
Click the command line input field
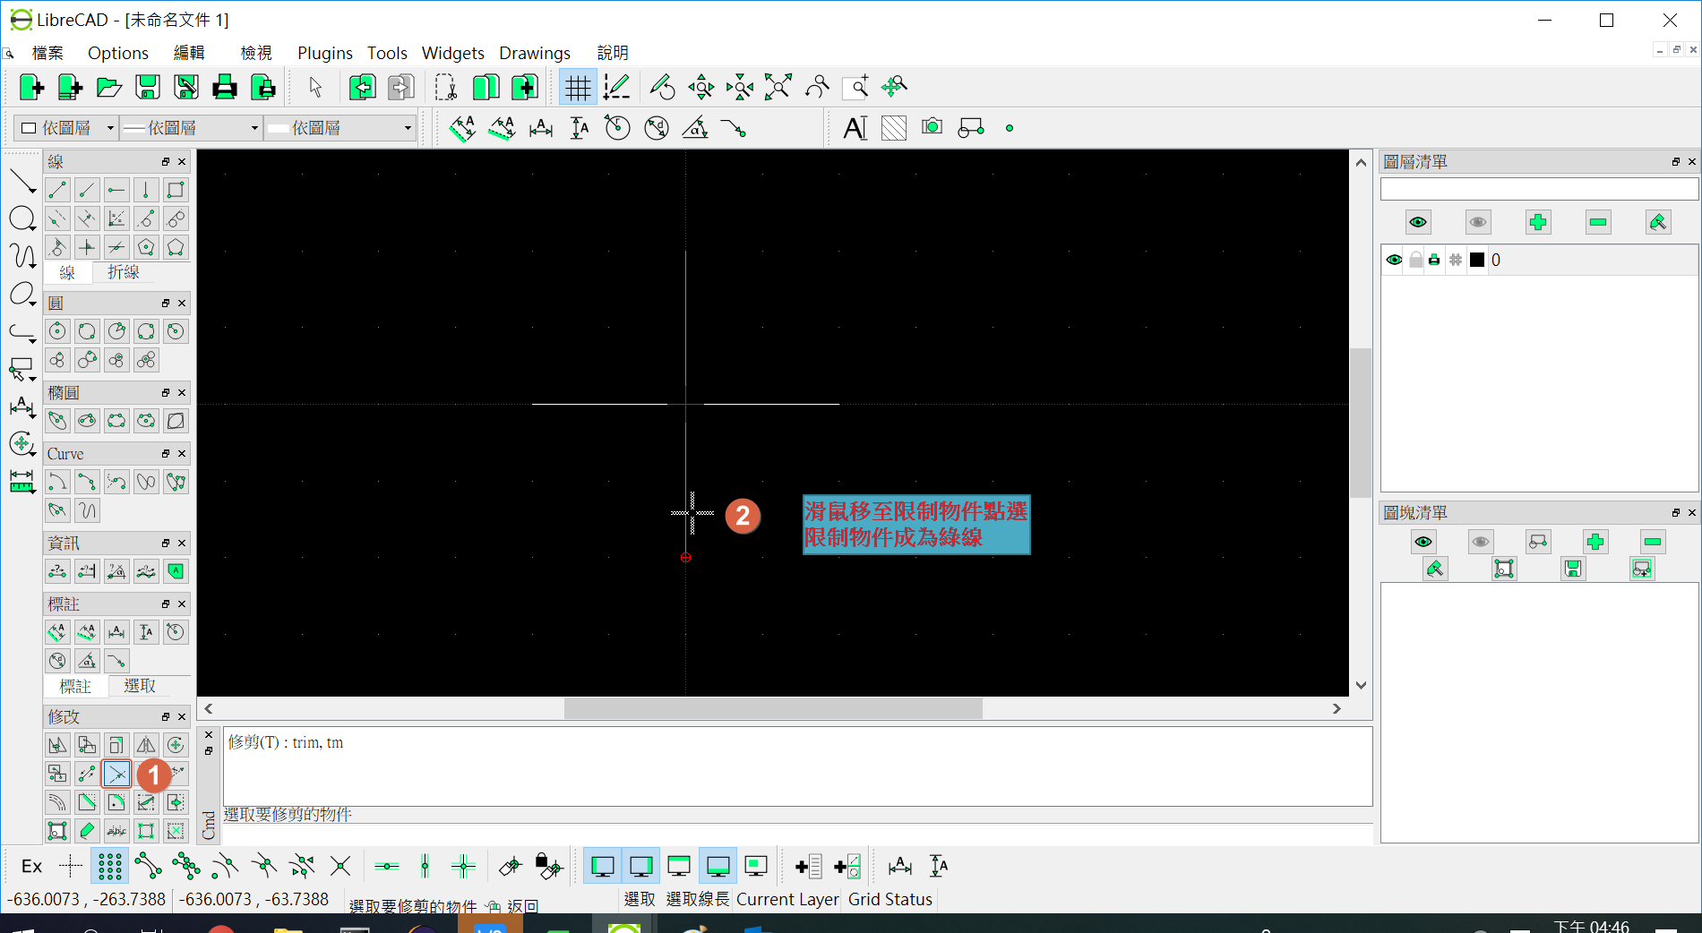[797, 835]
